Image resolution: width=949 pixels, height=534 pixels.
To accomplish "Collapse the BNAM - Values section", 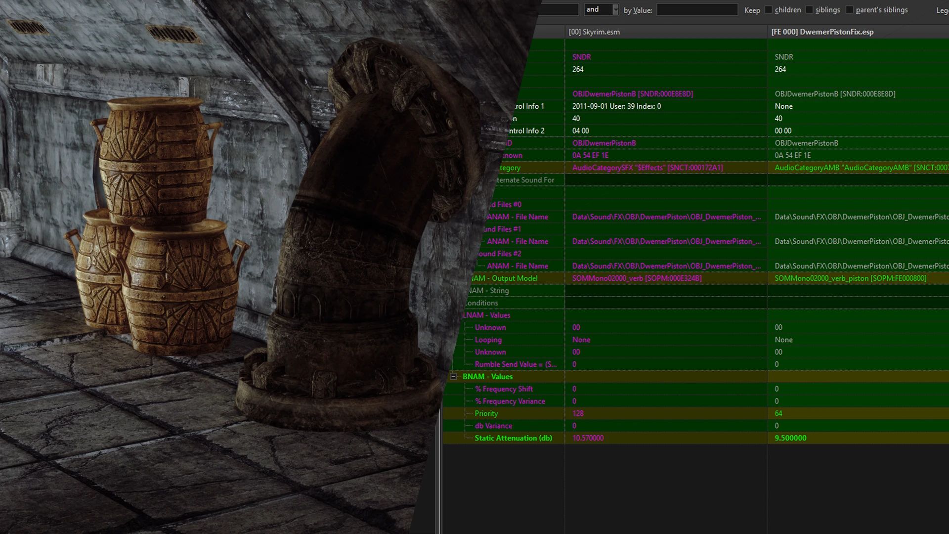I will tap(454, 376).
